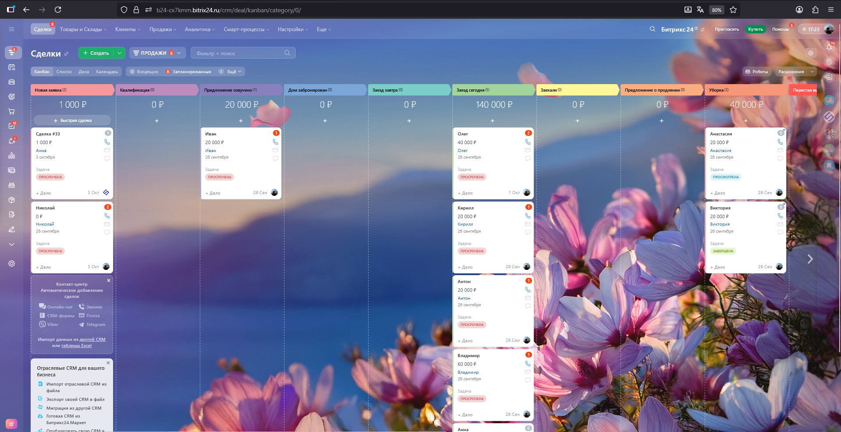The width and height of the screenshot is (841, 432).
Task: Open the Роботы button
Action: [756, 71]
